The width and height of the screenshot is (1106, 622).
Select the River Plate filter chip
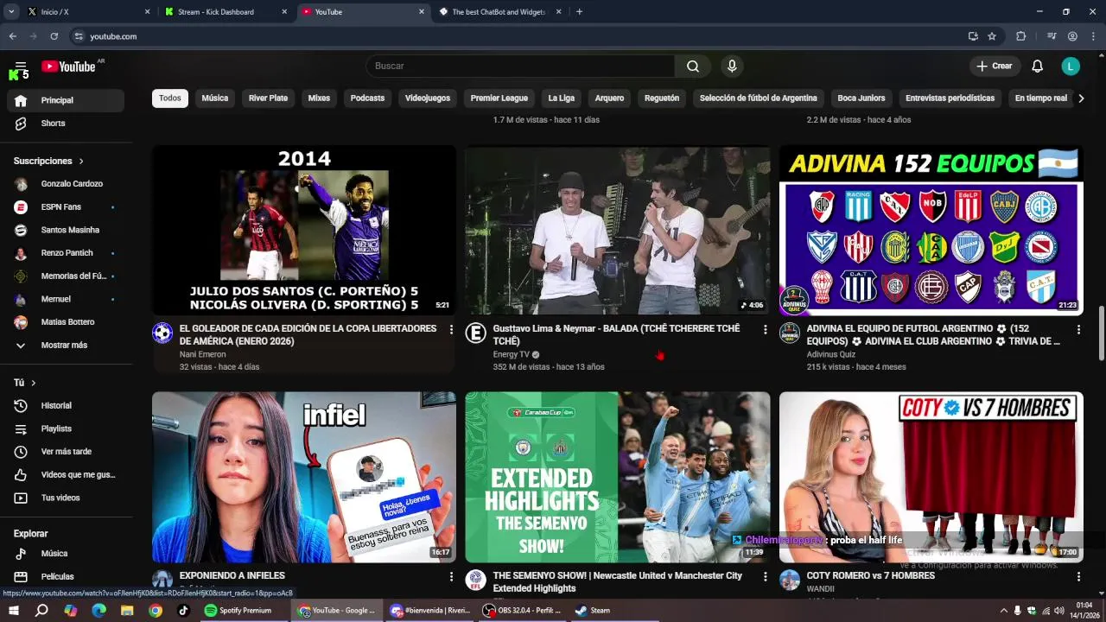pyautogui.click(x=268, y=98)
